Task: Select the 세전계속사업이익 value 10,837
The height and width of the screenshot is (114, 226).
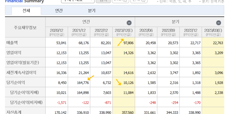Action: 106,73
